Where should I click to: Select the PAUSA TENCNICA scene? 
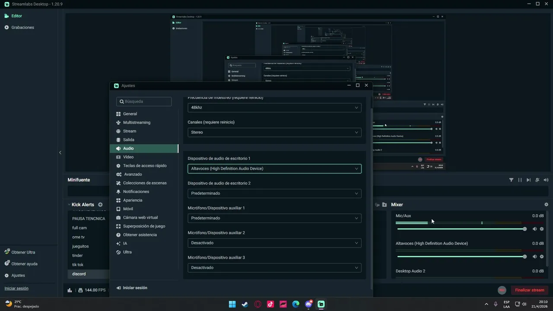click(x=88, y=219)
